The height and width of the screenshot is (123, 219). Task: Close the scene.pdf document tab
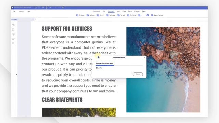33,19
